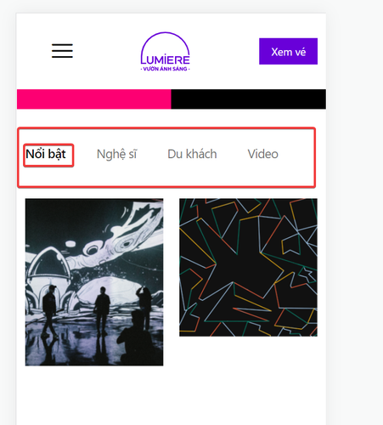Open the "Du khách" tab

[192, 154]
